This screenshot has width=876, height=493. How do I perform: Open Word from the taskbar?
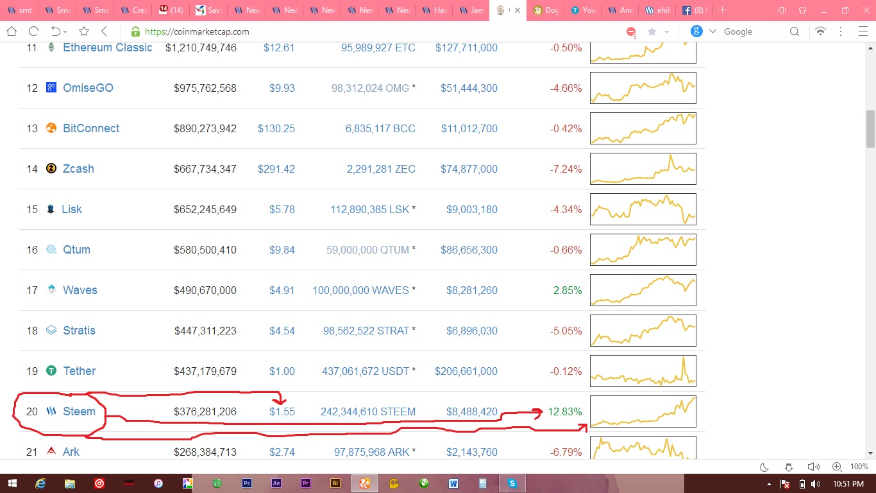(x=453, y=483)
